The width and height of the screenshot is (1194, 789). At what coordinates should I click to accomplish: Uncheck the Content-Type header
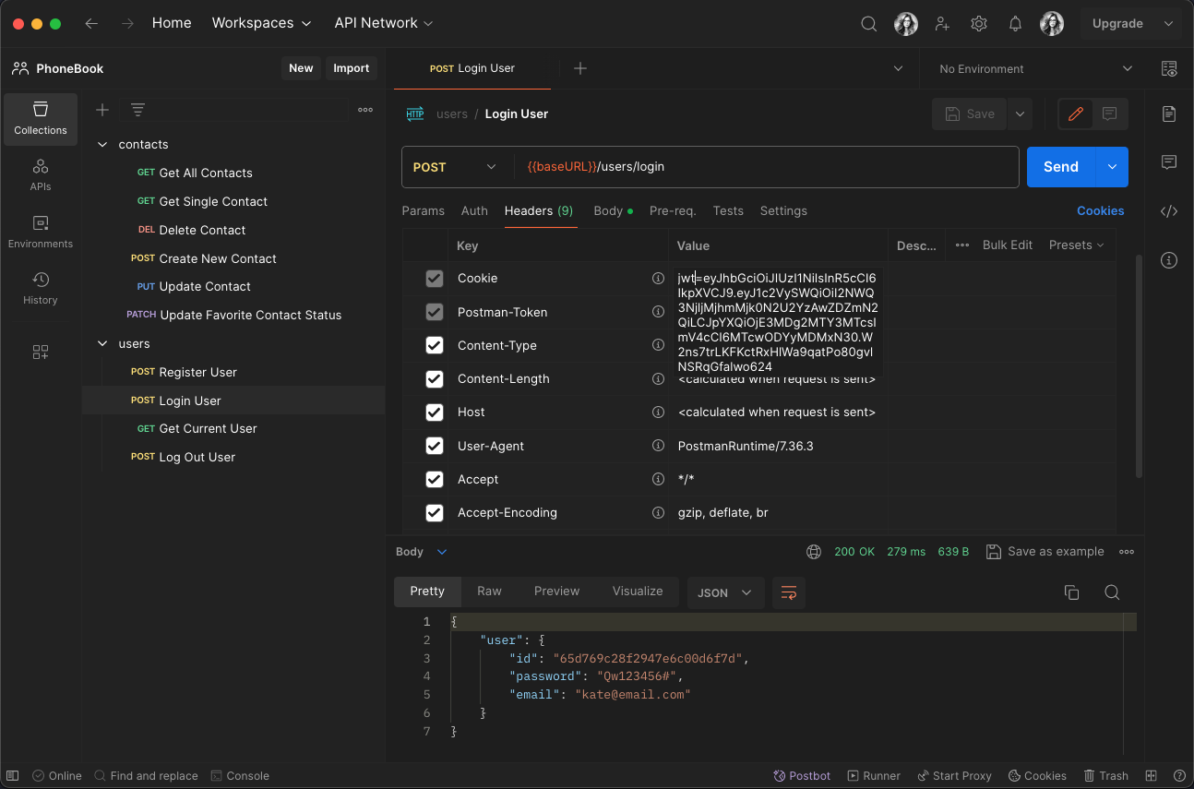pyautogui.click(x=435, y=345)
